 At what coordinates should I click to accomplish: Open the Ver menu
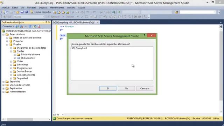point(22,8)
